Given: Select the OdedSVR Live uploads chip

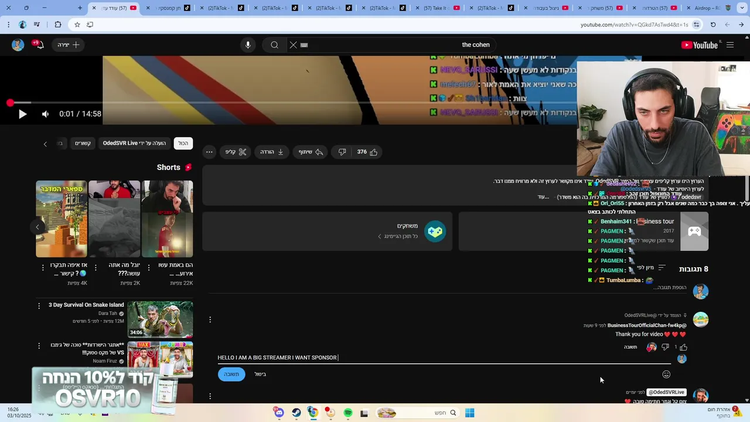Looking at the screenshot, I should click(134, 143).
